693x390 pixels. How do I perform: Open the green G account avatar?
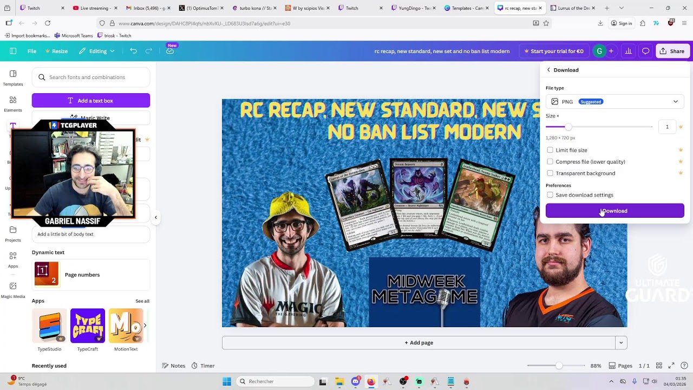point(599,51)
